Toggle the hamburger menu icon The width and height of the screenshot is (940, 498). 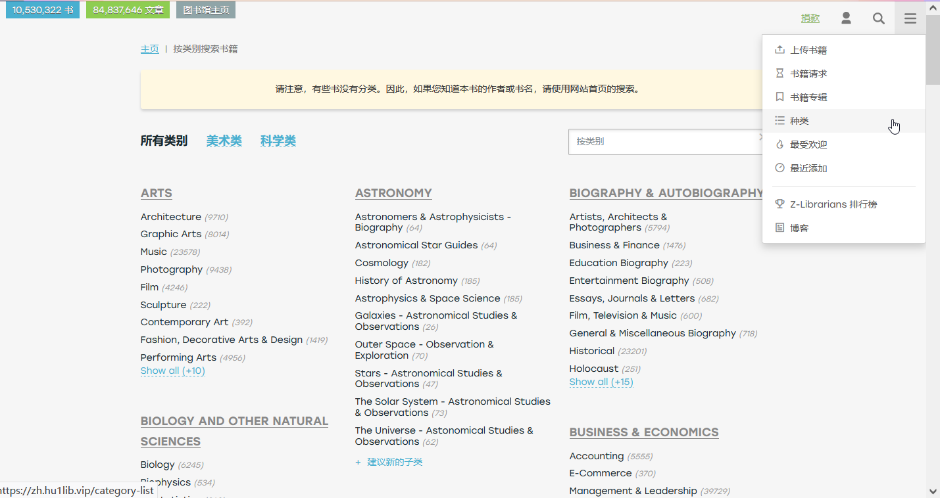(x=910, y=18)
